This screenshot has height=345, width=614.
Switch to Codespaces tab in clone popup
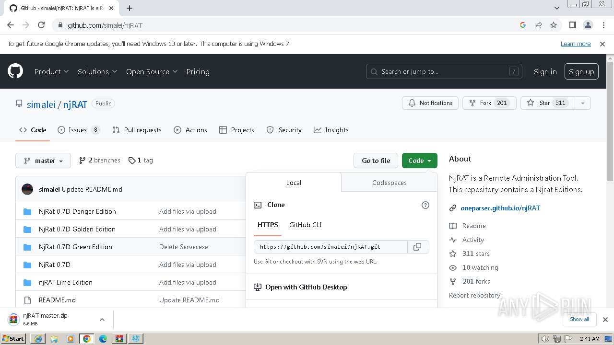point(389,183)
